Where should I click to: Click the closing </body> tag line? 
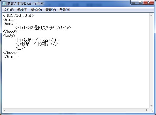tap(10, 52)
